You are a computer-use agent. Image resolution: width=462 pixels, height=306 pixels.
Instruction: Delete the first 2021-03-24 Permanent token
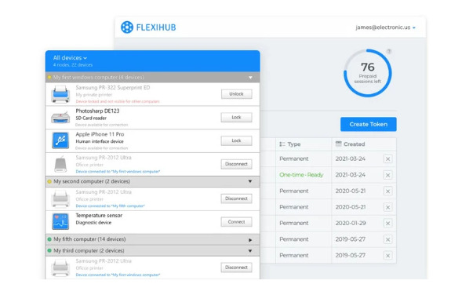387,159
